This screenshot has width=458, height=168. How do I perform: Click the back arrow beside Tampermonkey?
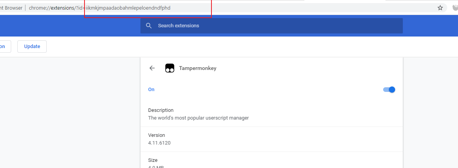[x=152, y=68]
